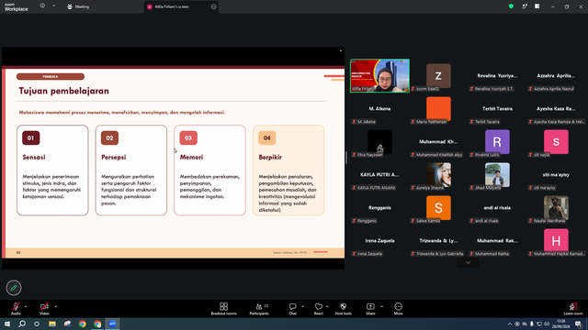Select Fitra Nayzwari's dark tile

[x=379, y=142]
